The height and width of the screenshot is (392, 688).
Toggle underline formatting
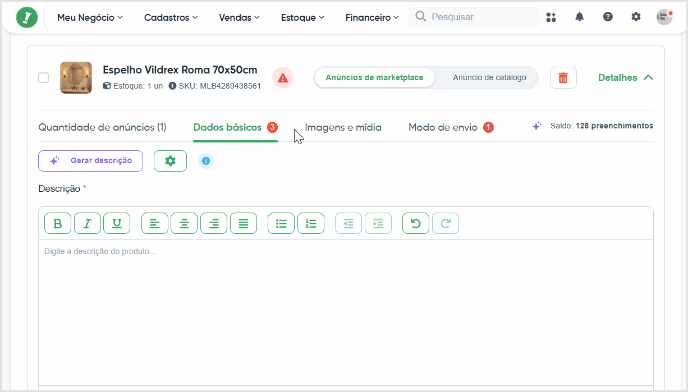click(117, 223)
